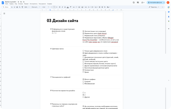Open the text alignment dropdown
The width and height of the screenshot is (171, 109).
tap(83, 7)
